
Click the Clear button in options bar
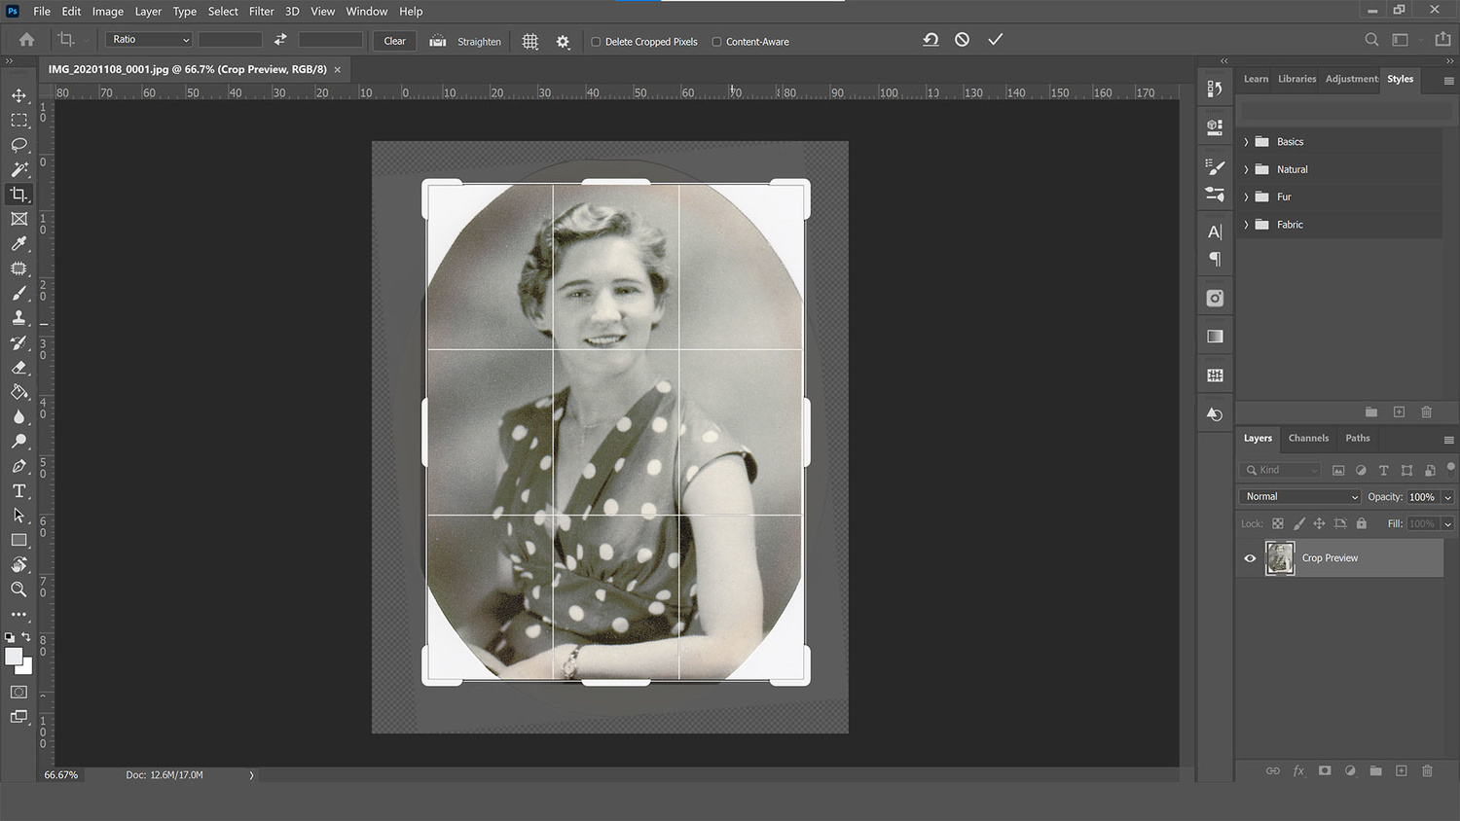pos(393,41)
